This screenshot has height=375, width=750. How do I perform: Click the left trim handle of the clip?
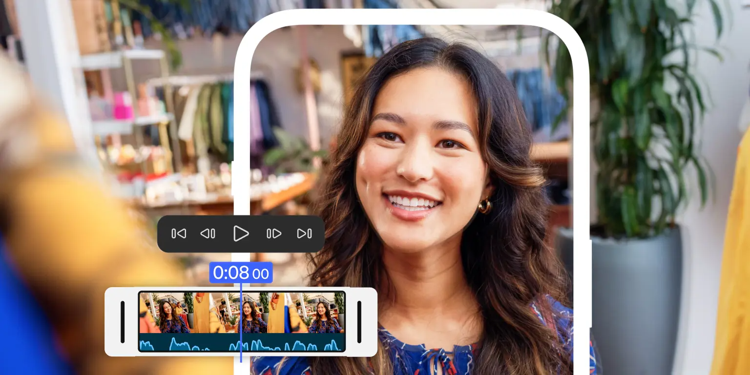(123, 322)
